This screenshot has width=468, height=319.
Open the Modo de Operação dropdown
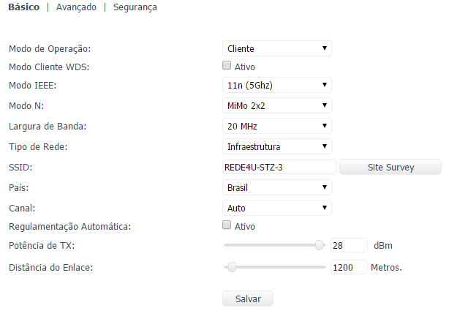click(276, 49)
